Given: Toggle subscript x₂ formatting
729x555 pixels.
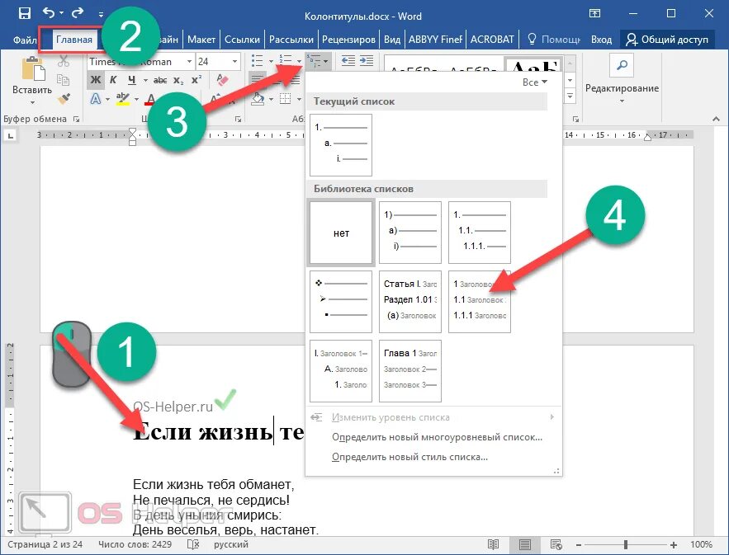Looking at the screenshot, I should point(178,80).
